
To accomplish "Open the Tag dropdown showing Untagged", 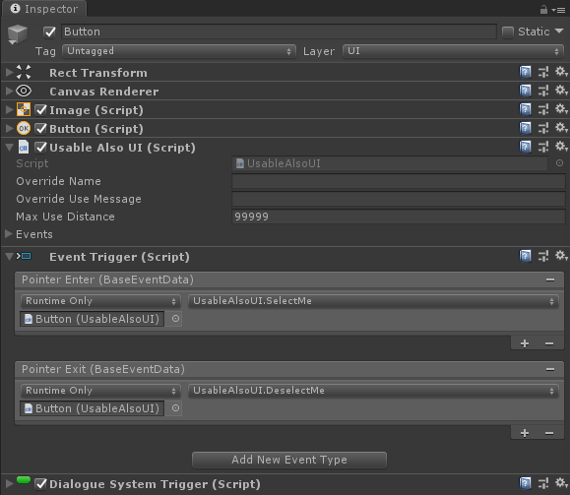I will click(179, 51).
